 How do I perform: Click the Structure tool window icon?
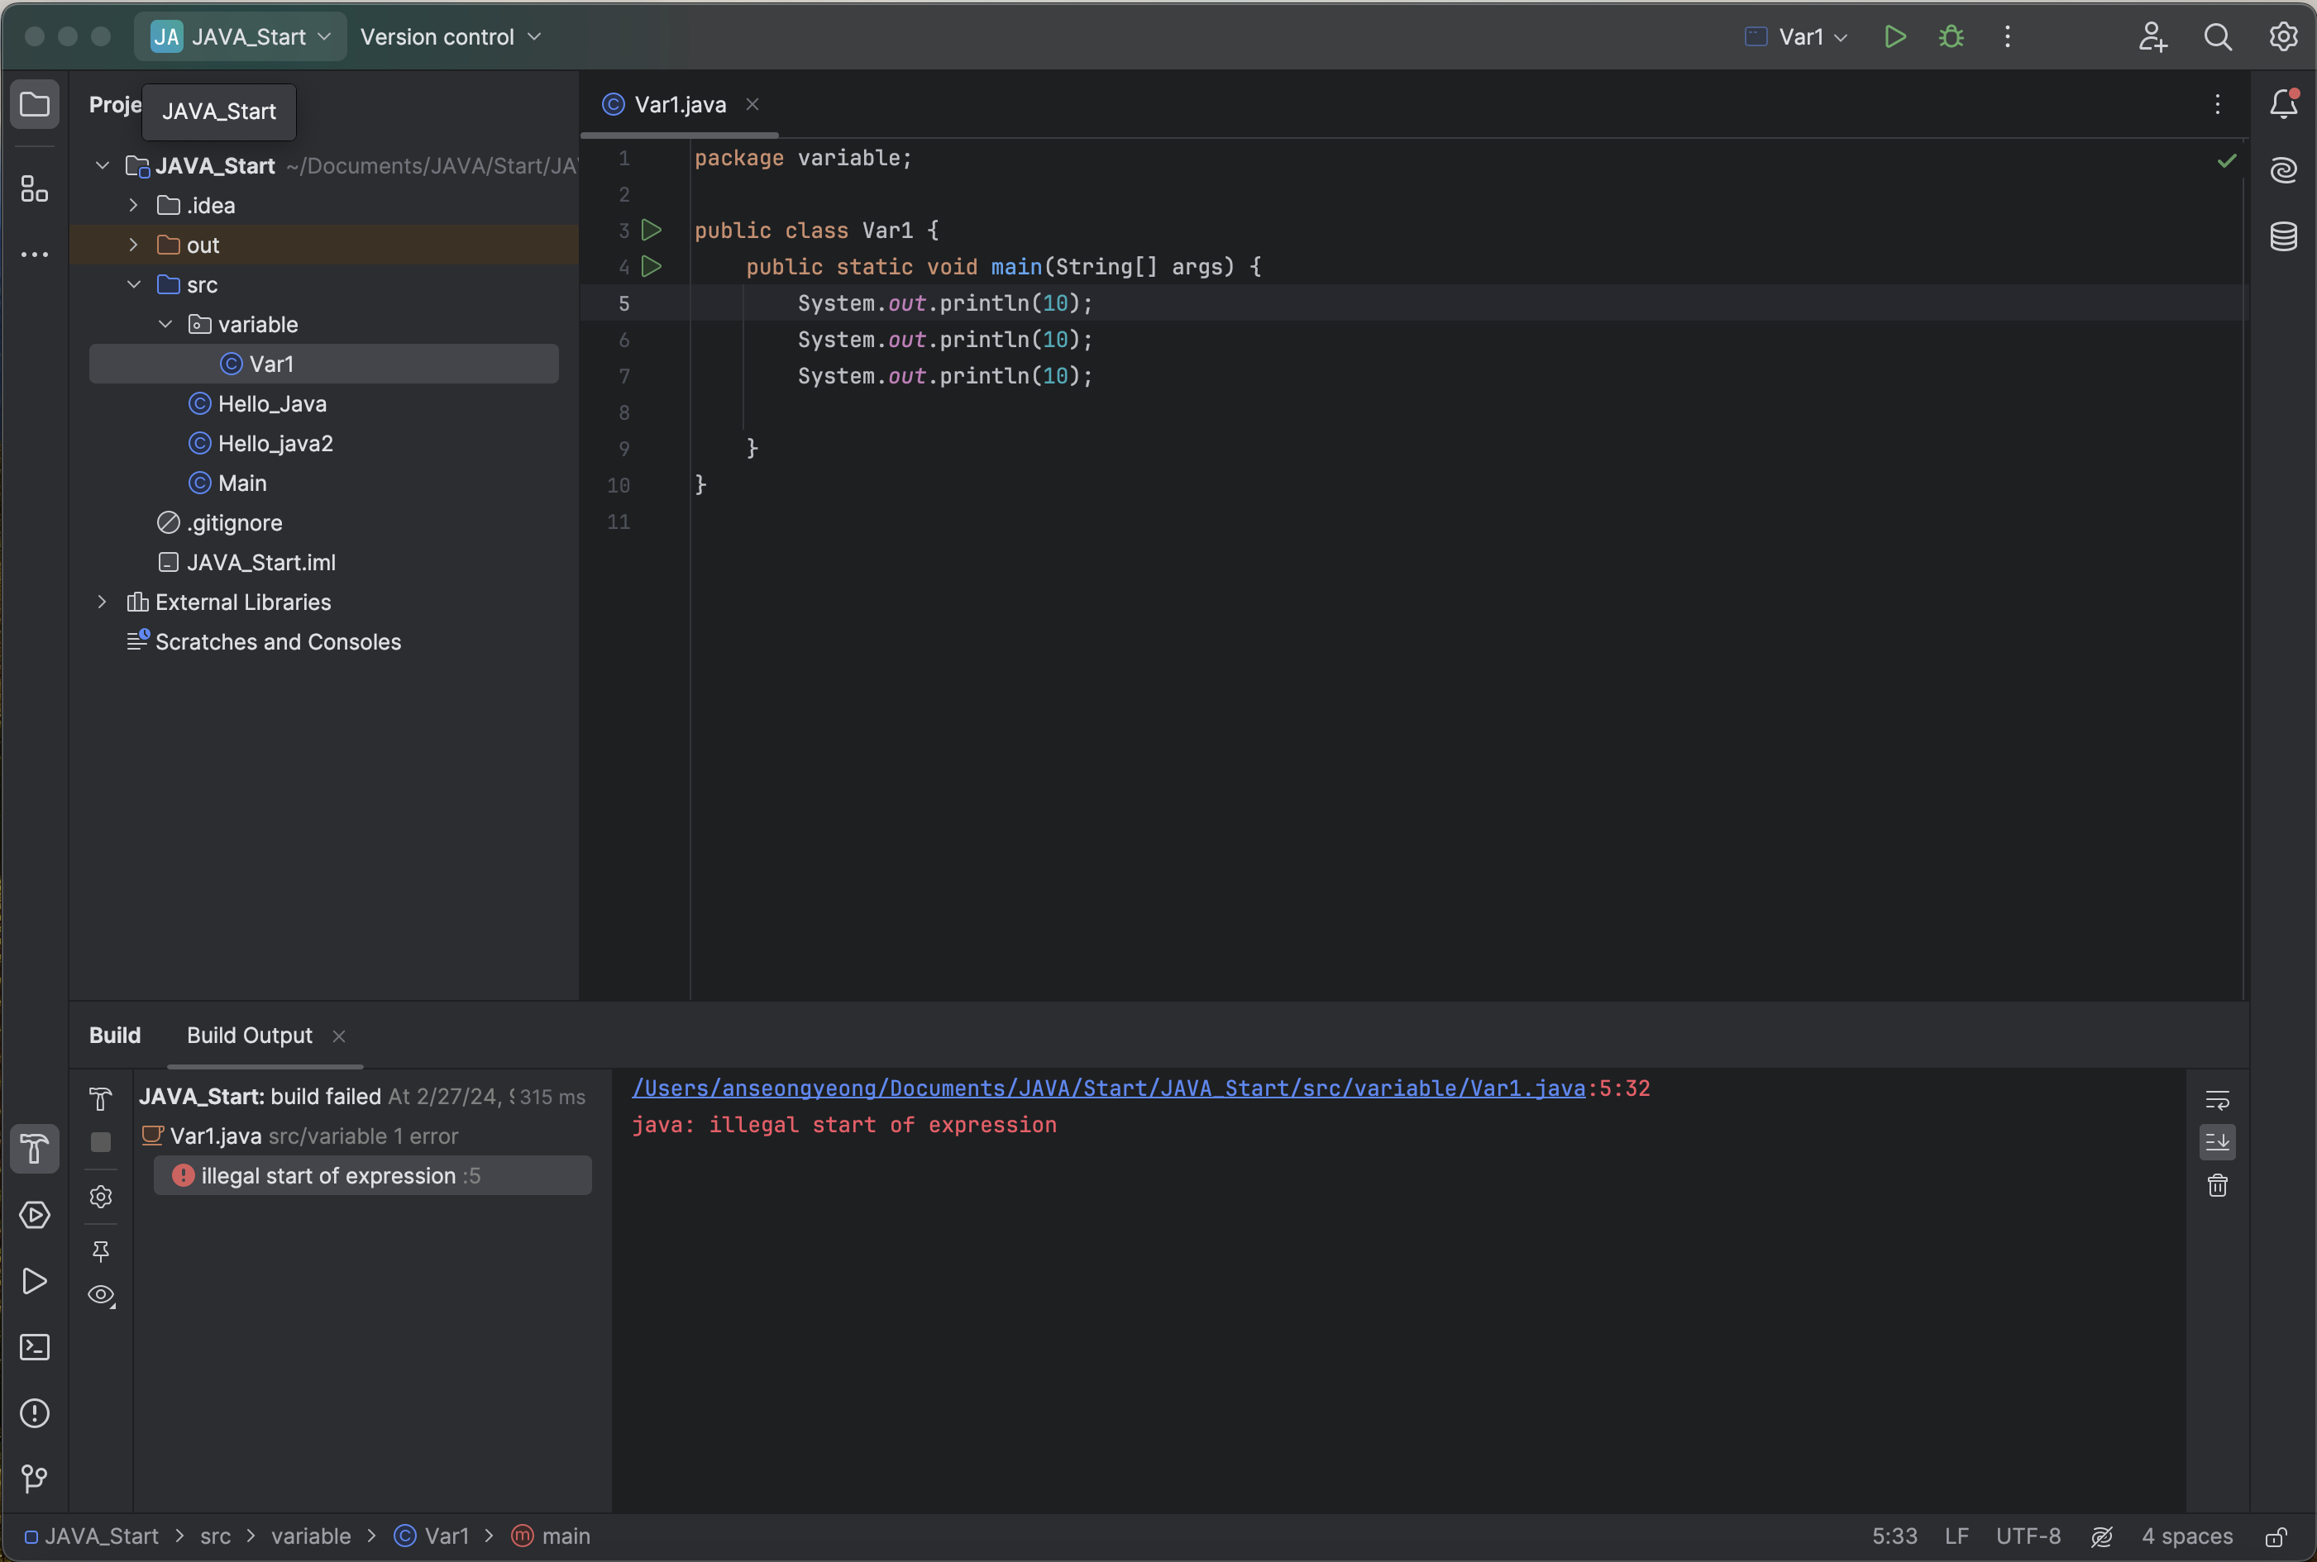coord(35,188)
